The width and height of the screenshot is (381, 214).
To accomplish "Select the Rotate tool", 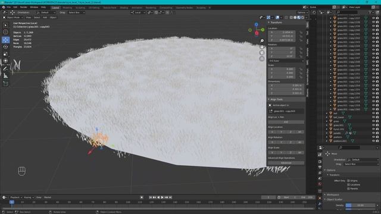I will pyautogui.click(x=5, y=46).
